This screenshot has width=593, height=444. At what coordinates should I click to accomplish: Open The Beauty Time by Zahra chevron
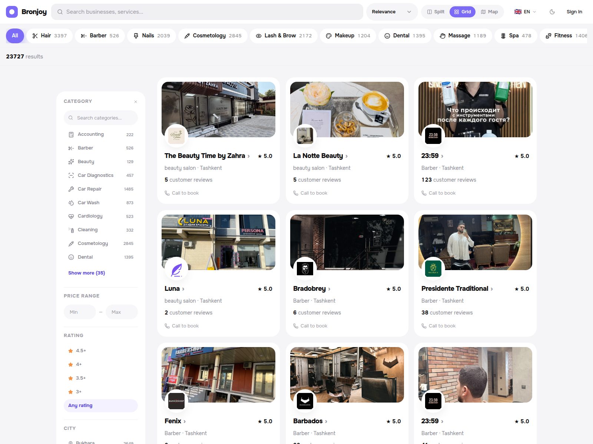click(249, 156)
